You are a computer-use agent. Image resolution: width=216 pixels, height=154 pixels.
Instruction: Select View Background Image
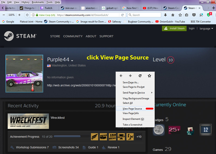click(135, 98)
